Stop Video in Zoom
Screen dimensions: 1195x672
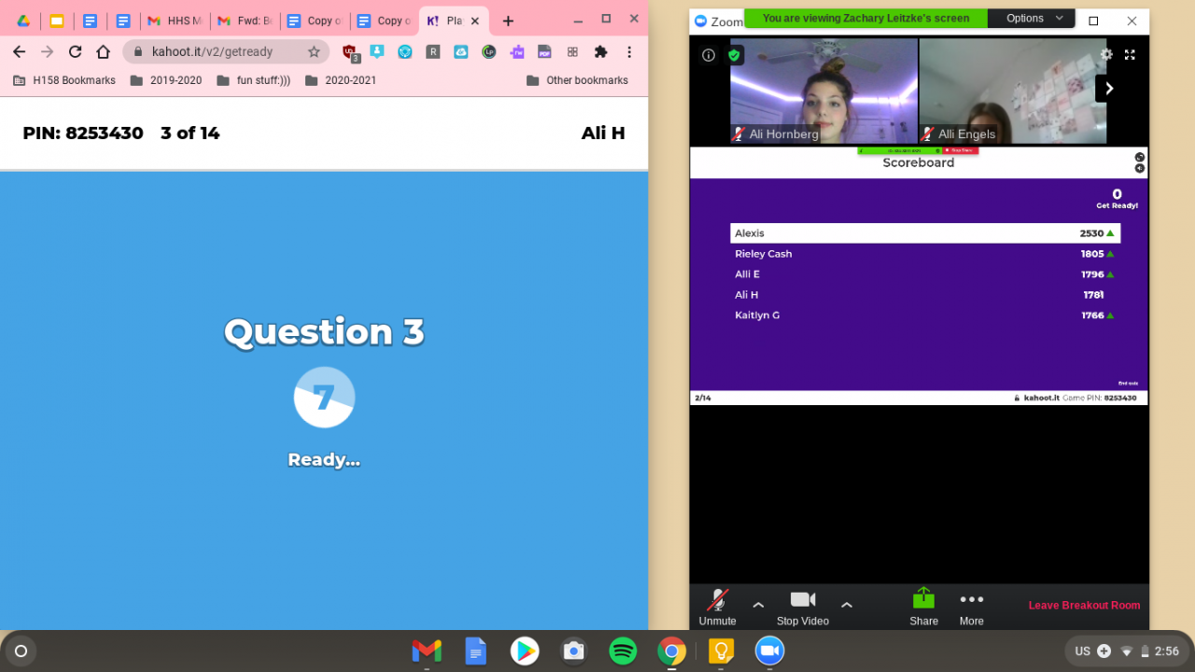[803, 607]
